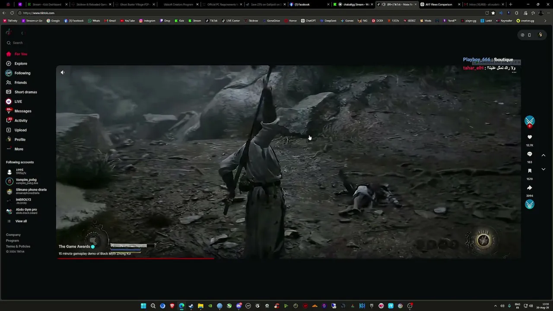Viewport: 553px width, 311px height.
Task: Switch to the AV1 Views Comparison tab
Action: pos(440,4)
